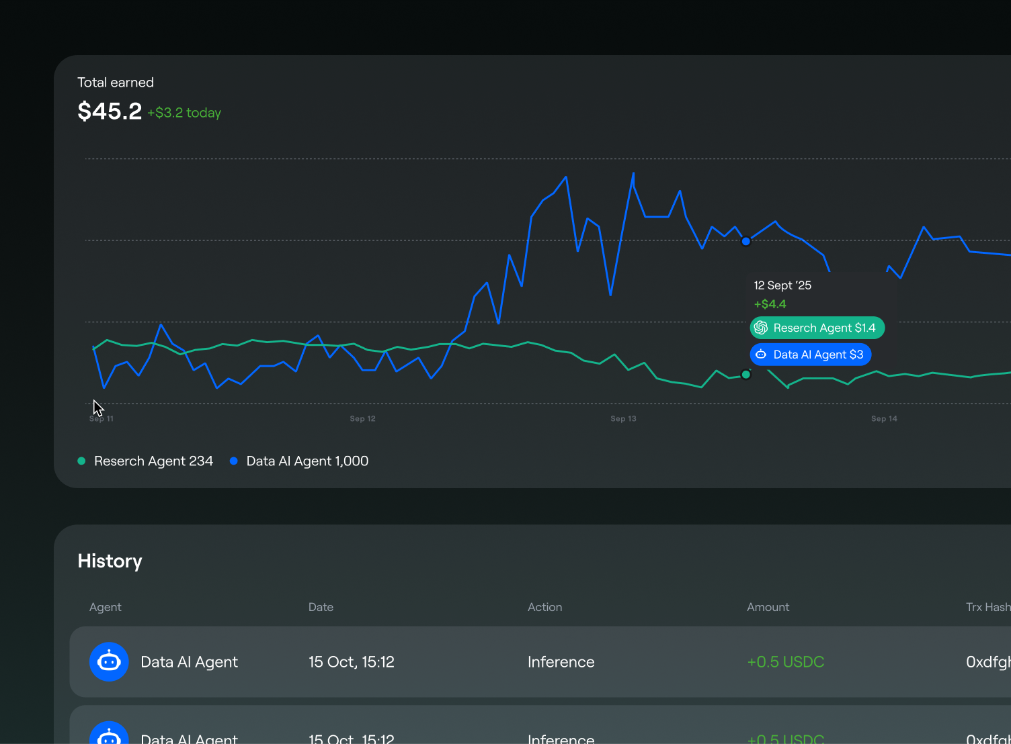Click the $45.2 total earned value

coord(110,111)
